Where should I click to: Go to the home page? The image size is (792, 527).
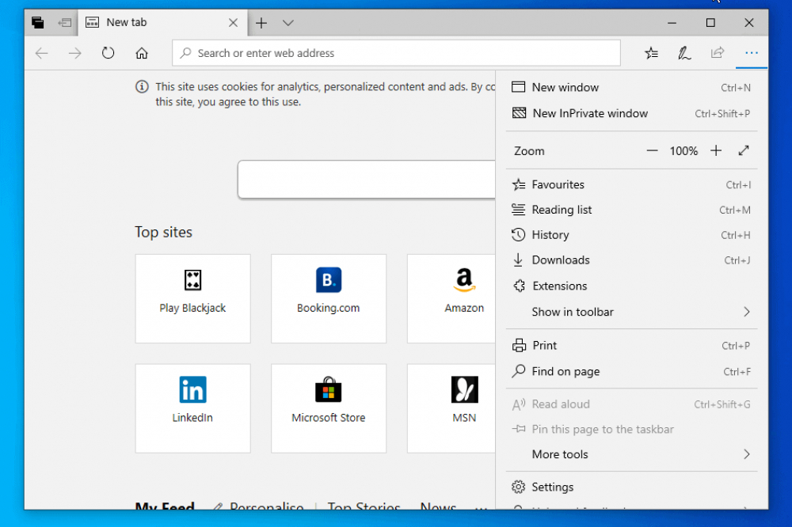141,53
